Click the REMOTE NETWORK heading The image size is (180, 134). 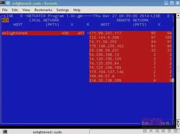[x=133, y=20]
